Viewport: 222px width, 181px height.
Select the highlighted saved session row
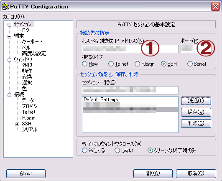130,109
